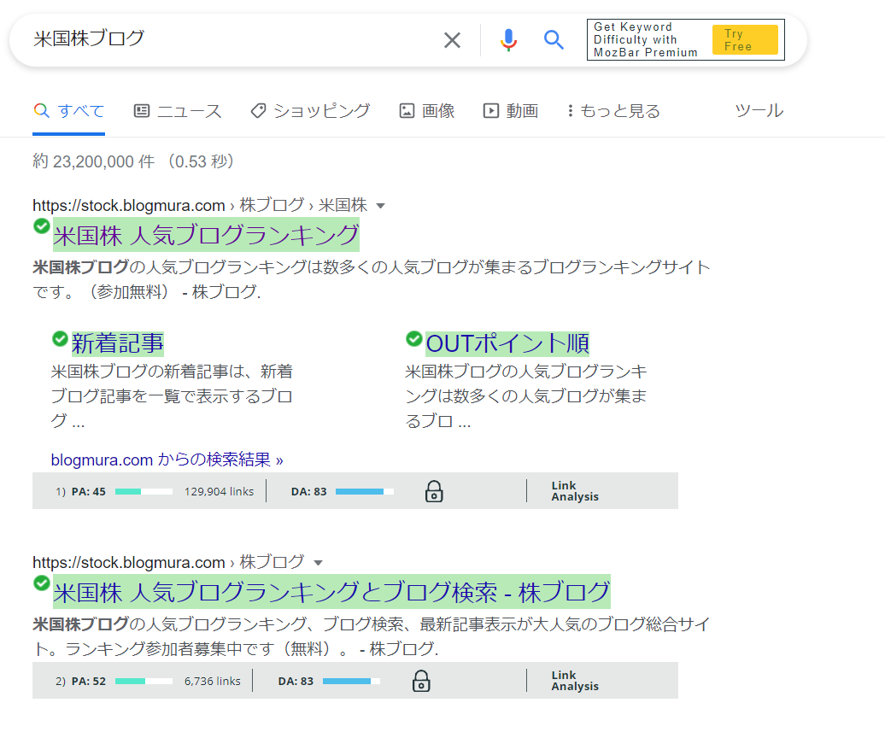Screen dimensions: 885x732
Task: Click green checkmark beside first result title
Action: pos(41,226)
